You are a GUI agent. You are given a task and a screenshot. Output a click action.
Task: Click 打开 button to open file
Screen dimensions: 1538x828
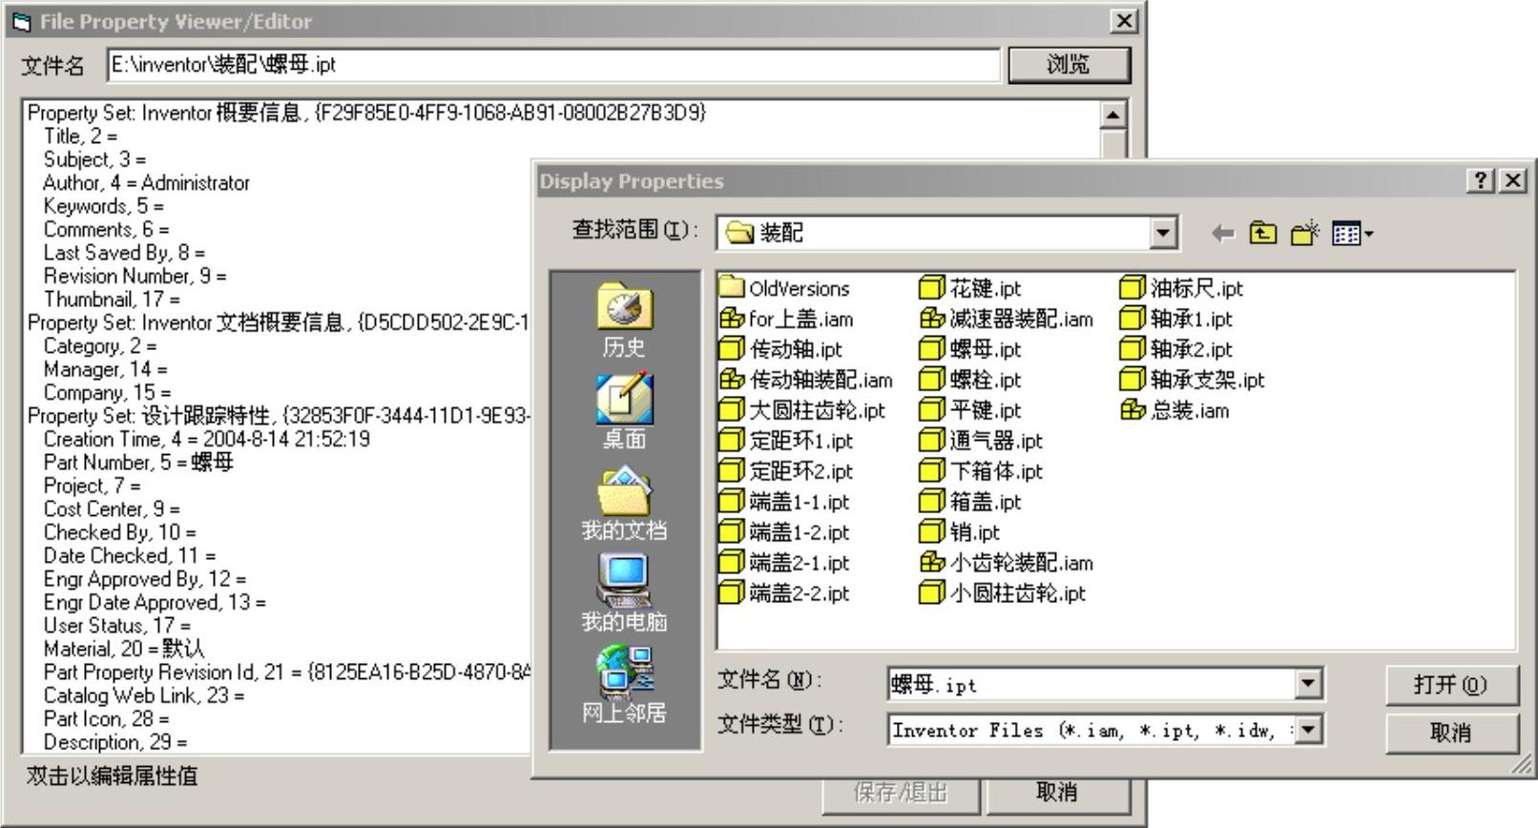click(x=1450, y=685)
